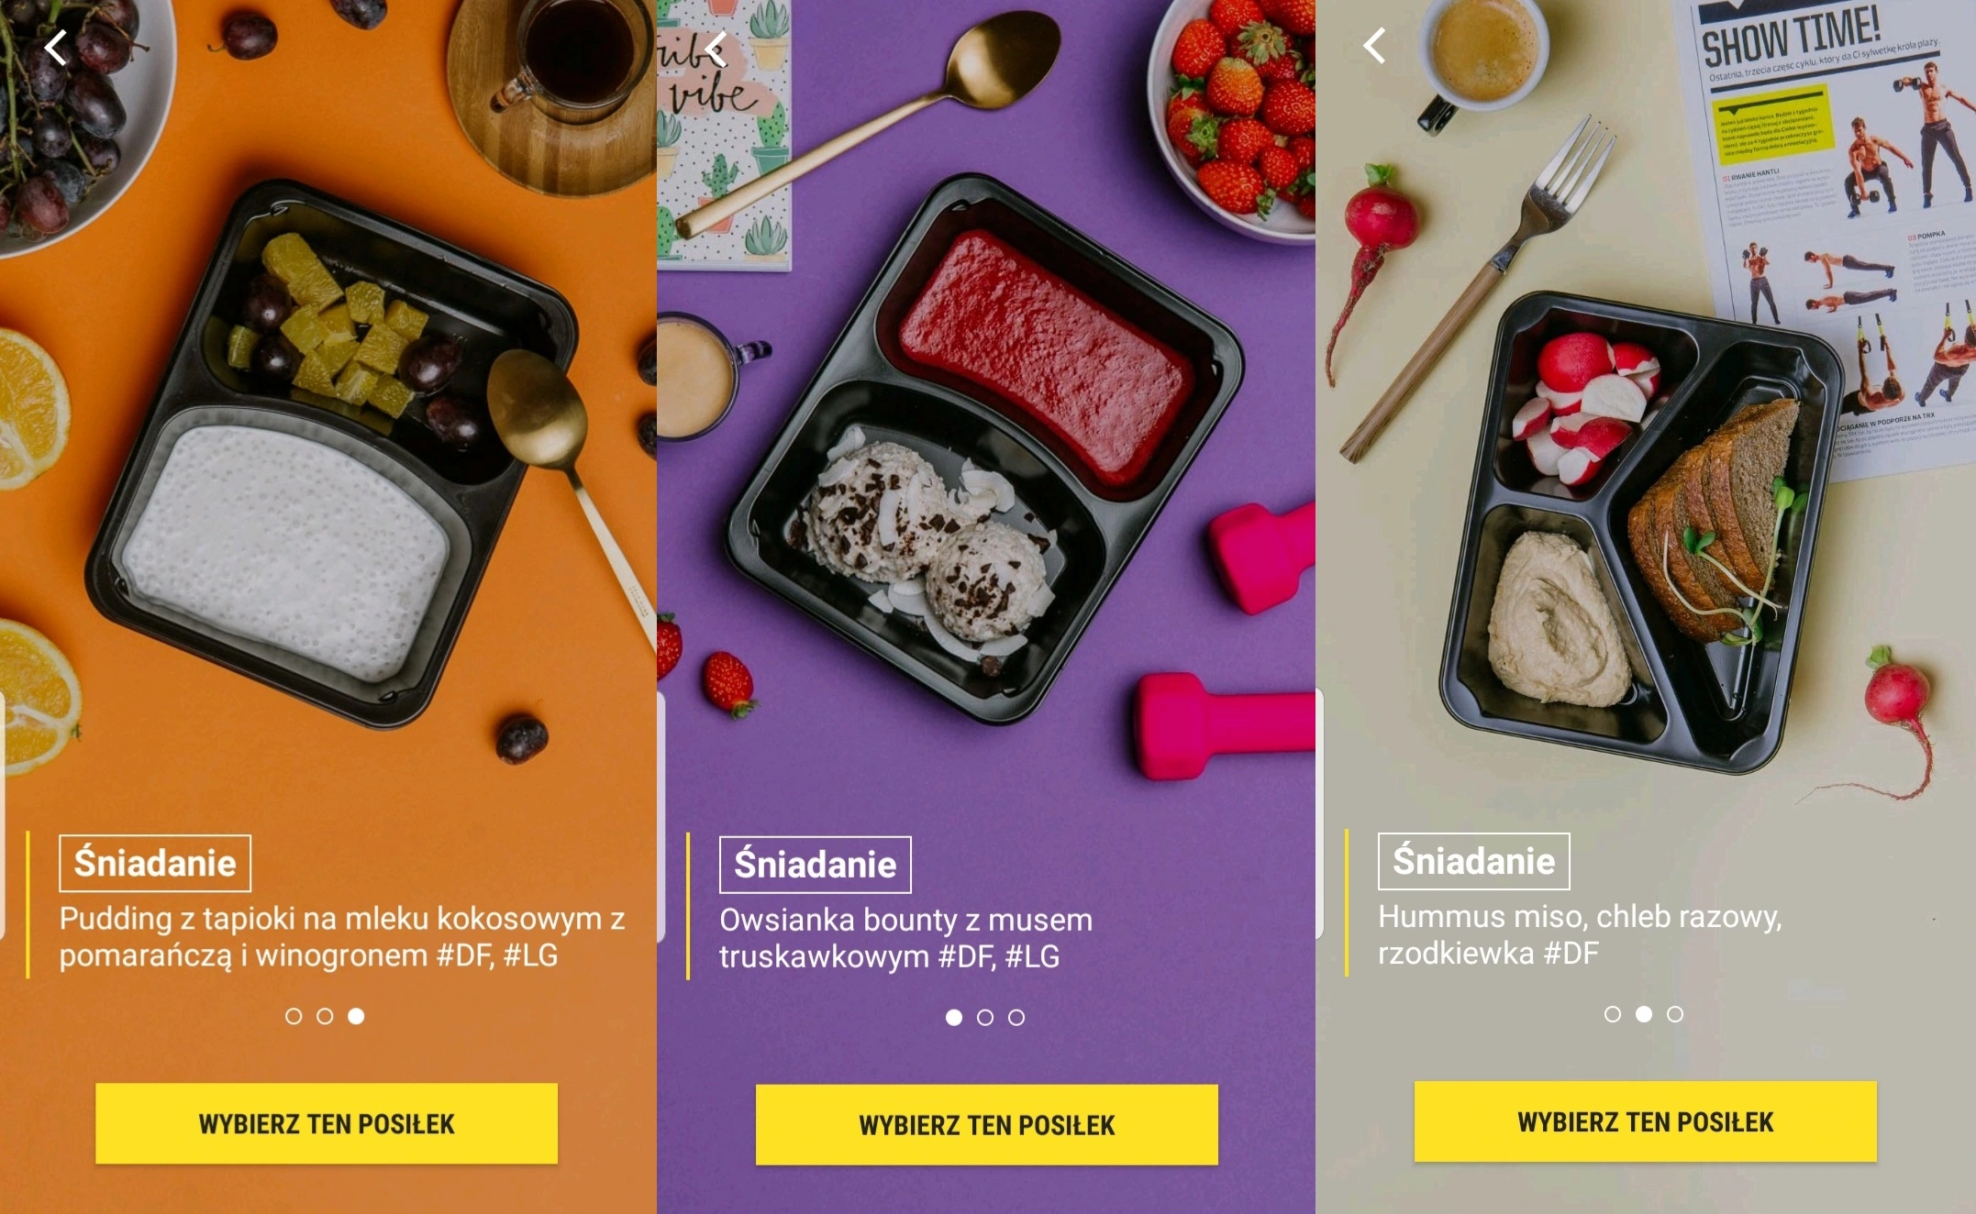Choose the tapioca pudding meal with yellow button
This screenshot has height=1214, width=1976.
(x=327, y=1124)
